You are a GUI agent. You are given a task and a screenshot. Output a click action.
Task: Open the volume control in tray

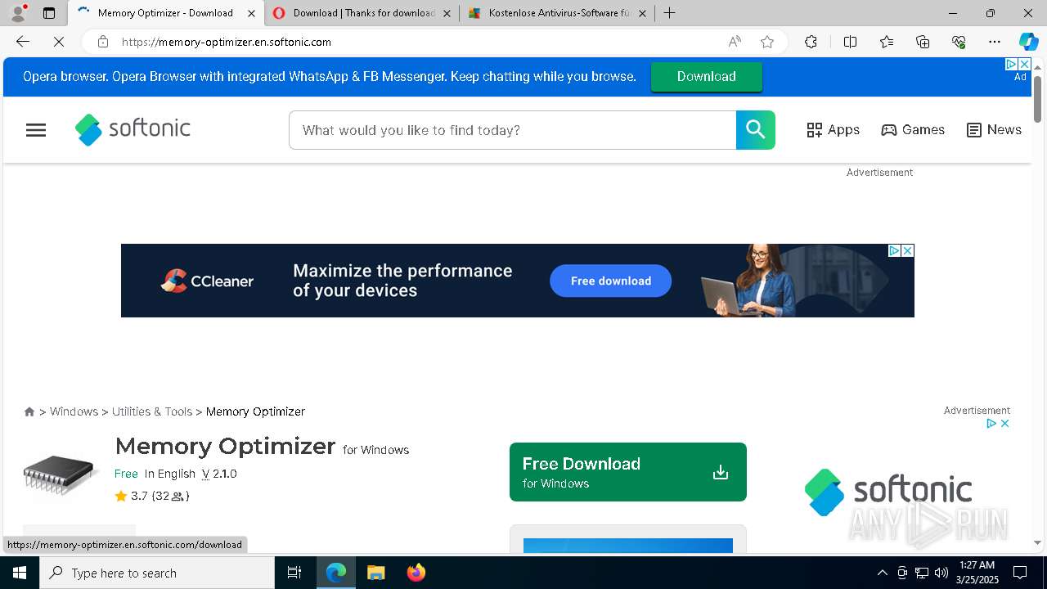[x=941, y=573]
